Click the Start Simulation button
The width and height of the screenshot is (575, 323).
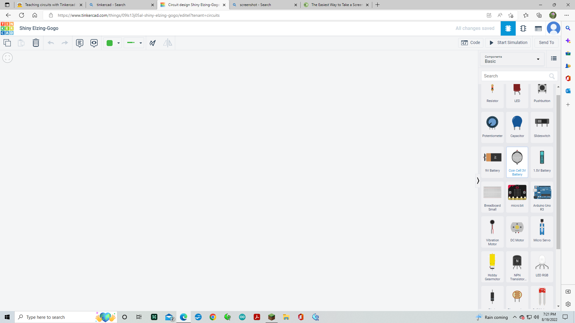point(508,42)
